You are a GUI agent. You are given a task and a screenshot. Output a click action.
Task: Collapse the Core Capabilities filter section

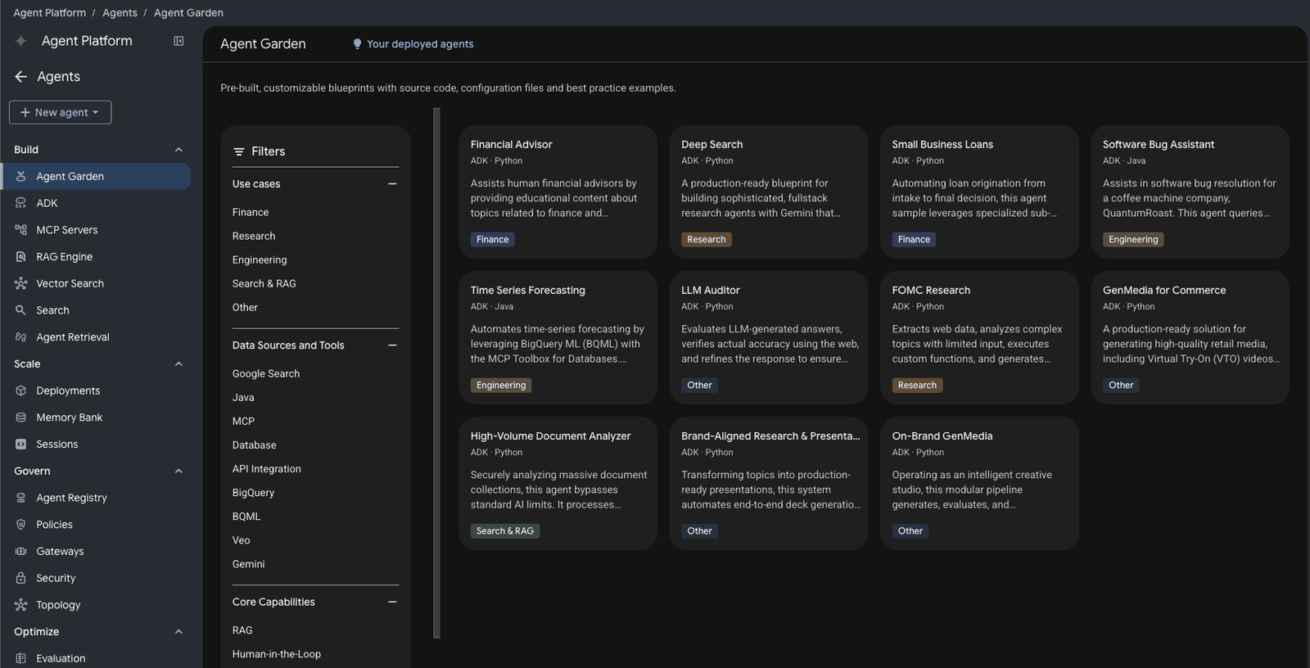392,602
